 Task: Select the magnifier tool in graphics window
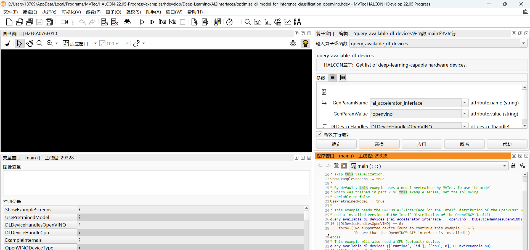(39, 43)
